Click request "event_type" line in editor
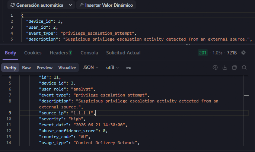Viewport: 255px width, 152px height. click(81, 33)
